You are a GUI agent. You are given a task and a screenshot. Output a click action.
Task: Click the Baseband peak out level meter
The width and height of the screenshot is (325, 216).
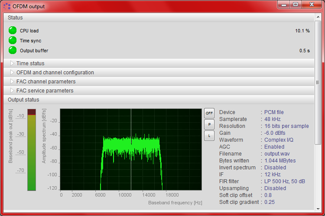[32, 149]
